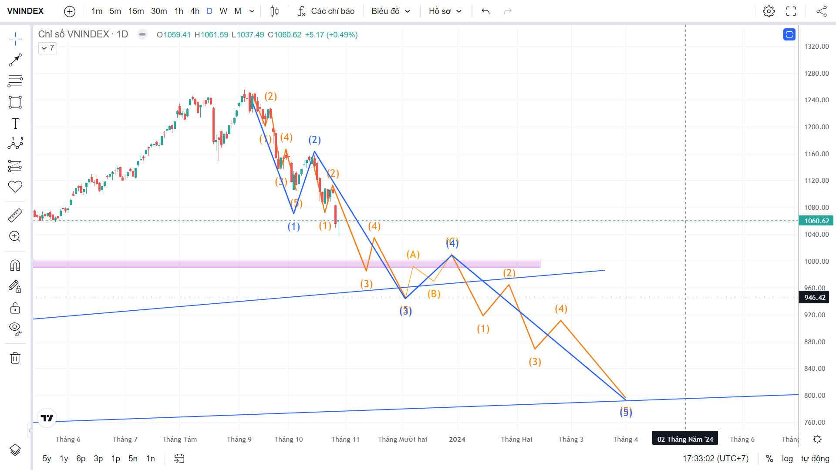This screenshot has height=470, width=836.
Task: Open timezone menu 17:33:02 (UTC+7)
Action: (715, 459)
